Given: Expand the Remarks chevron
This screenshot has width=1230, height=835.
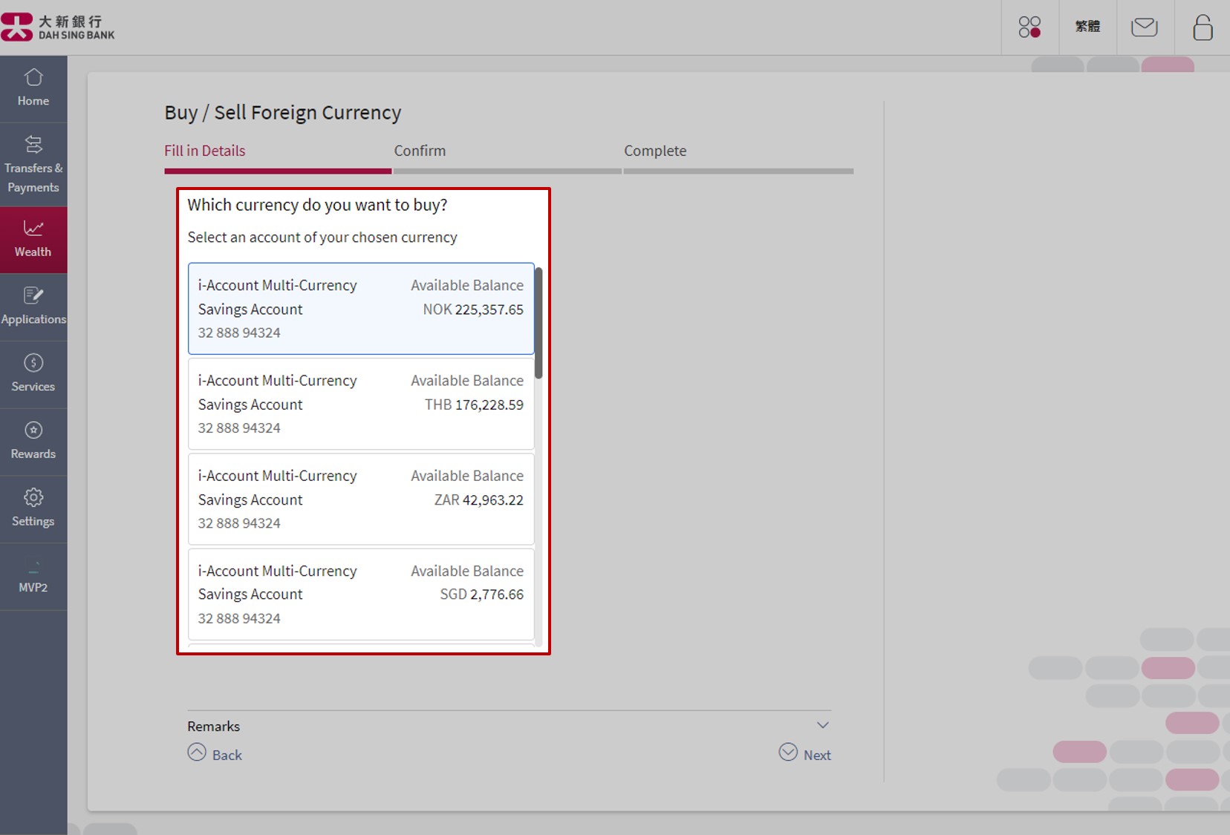Looking at the screenshot, I should pyautogui.click(x=822, y=725).
